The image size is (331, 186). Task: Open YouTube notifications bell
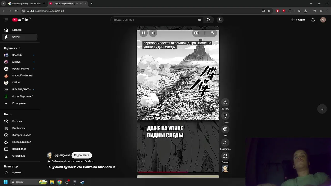(313, 20)
